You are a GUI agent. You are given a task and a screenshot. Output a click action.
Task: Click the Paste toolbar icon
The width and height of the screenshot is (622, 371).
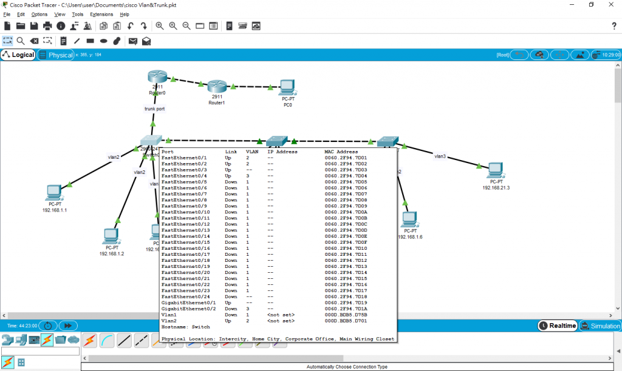pyautogui.click(x=117, y=26)
